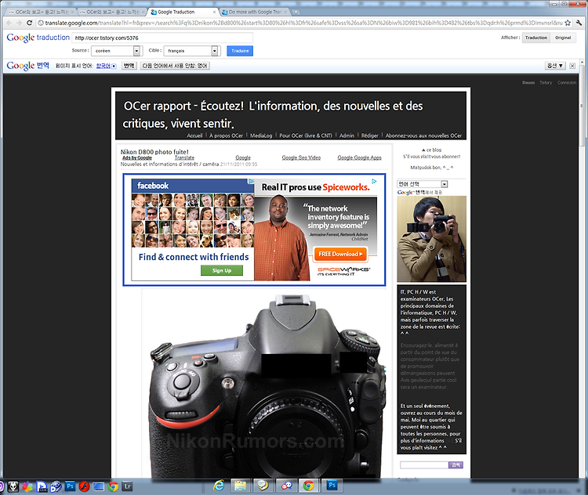
Task: Click the blogger profile photo
Action: pos(432,239)
